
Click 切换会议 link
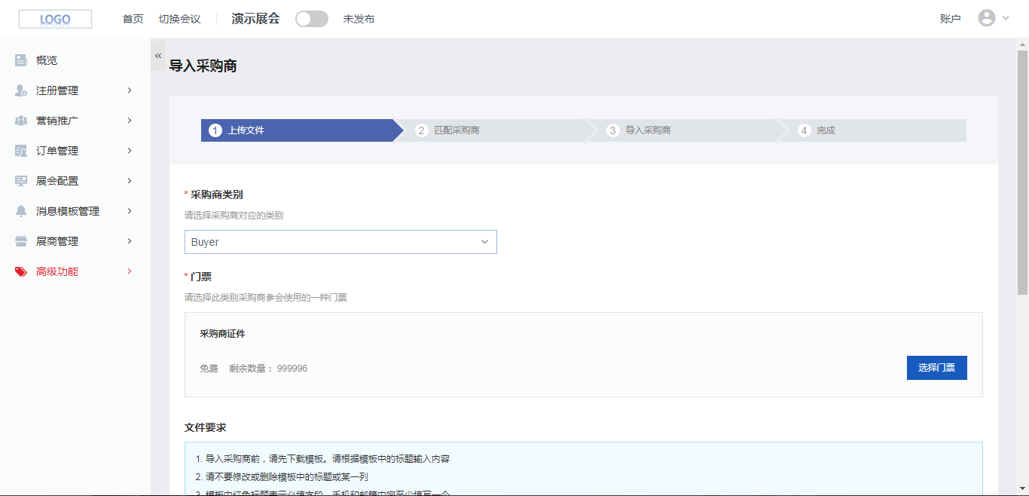[x=179, y=19]
